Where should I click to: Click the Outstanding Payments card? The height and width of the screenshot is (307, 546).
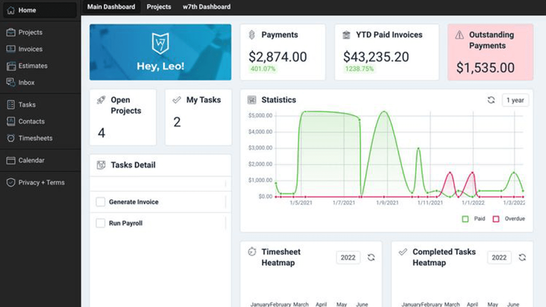click(490, 52)
